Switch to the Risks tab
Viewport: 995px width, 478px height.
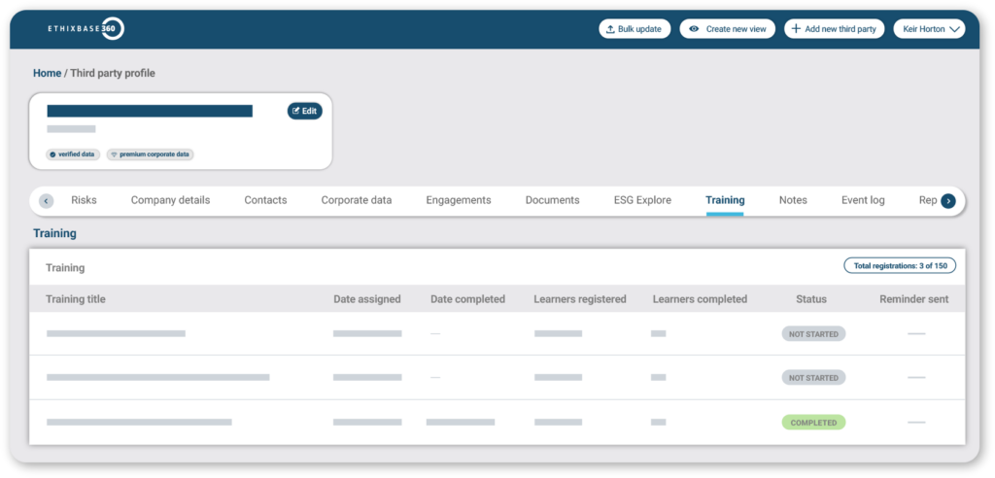tap(84, 200)
